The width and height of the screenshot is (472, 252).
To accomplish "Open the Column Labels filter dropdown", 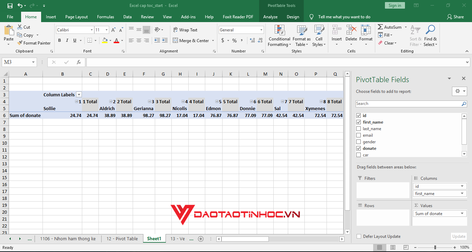I will [x=79, y=94].
